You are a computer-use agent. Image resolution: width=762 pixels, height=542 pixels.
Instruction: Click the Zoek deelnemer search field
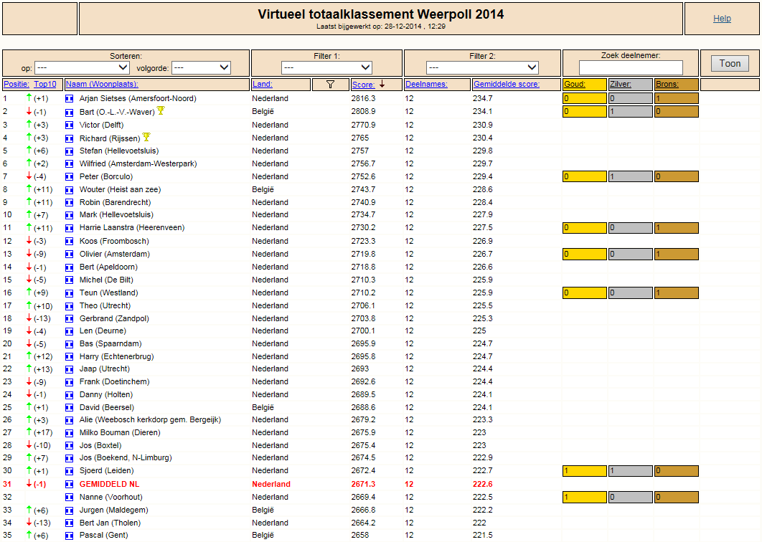point(631,67)
